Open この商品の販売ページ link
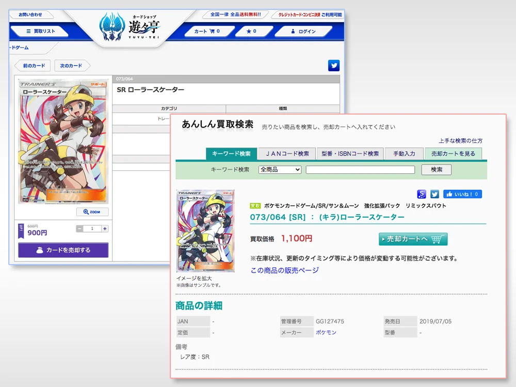The height and width of the screenshot is (387, 516). (x=285, y=270)
